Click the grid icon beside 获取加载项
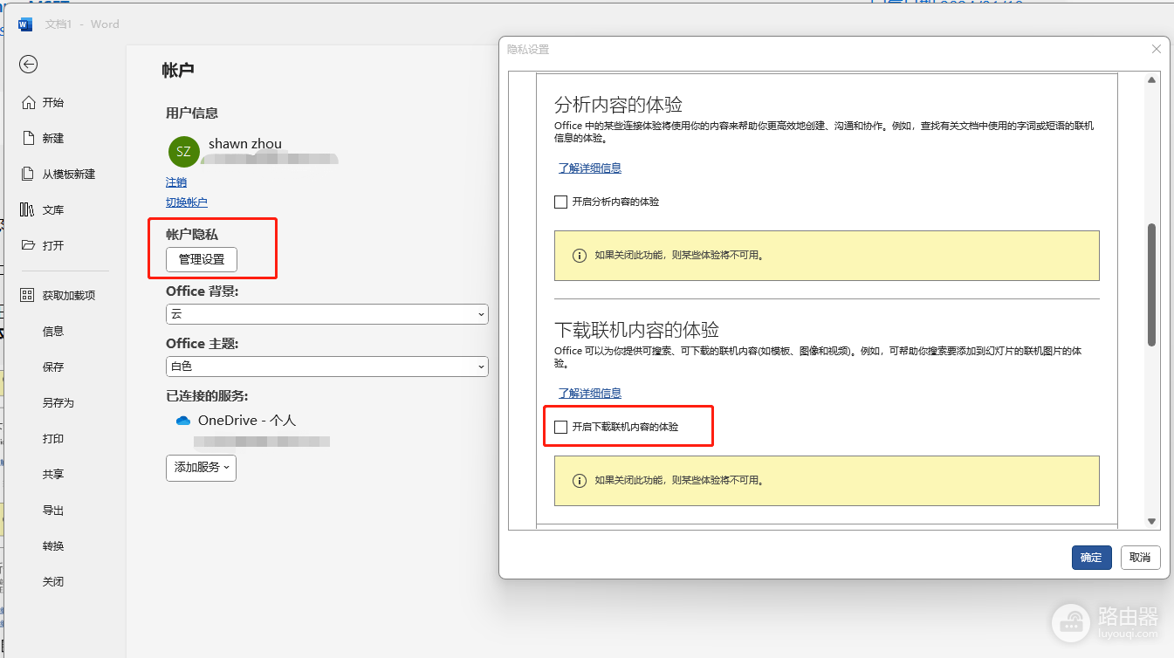The width and height of the screenshot is (1174, 658). (x=27, y=295)
